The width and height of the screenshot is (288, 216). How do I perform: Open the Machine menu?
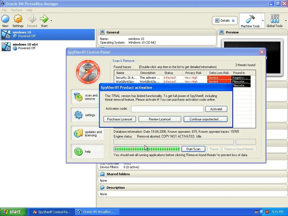pos(16,10)
